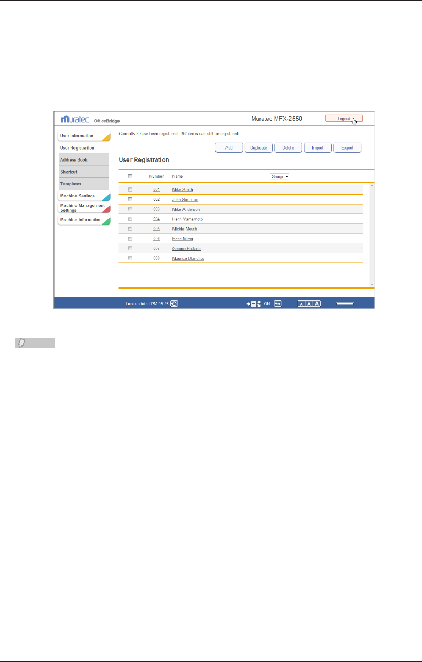Open the Group dropdown filter
Screen dimensions: 422x662
point(279,177)
